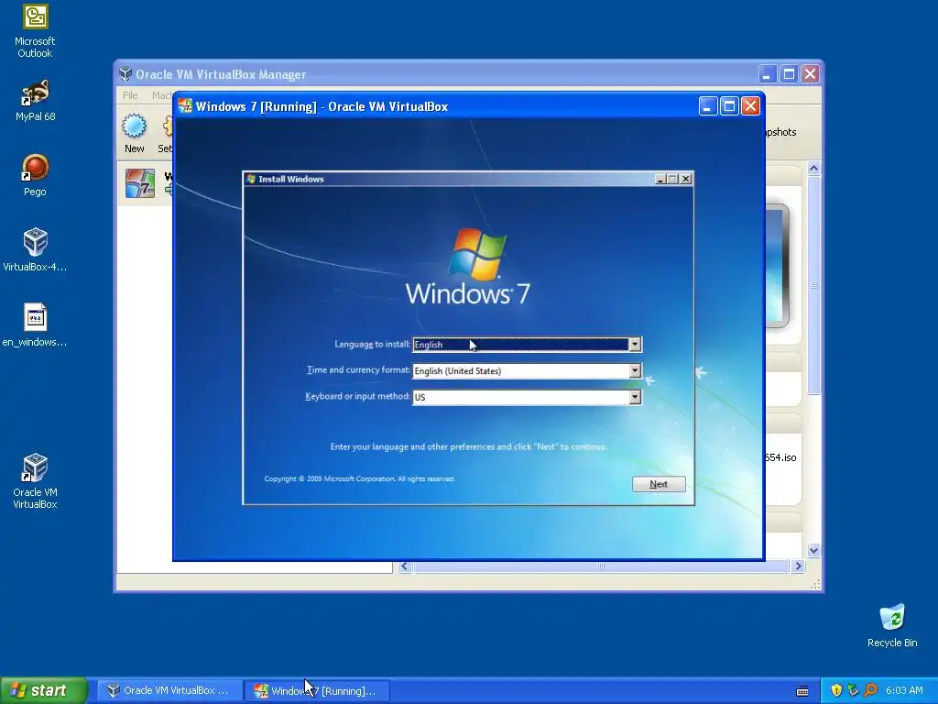938x704 pixels.
Task: Click the scroll left arrow in VirtualBox Manager
Action: tap(405, 566)
